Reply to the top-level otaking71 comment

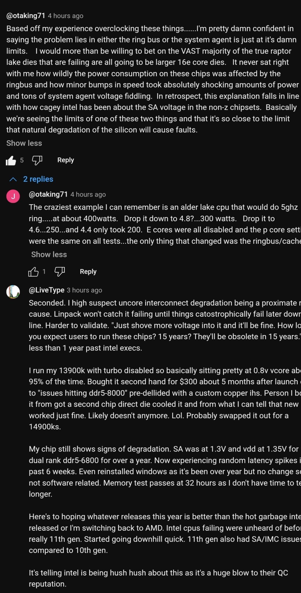point(66,160)
